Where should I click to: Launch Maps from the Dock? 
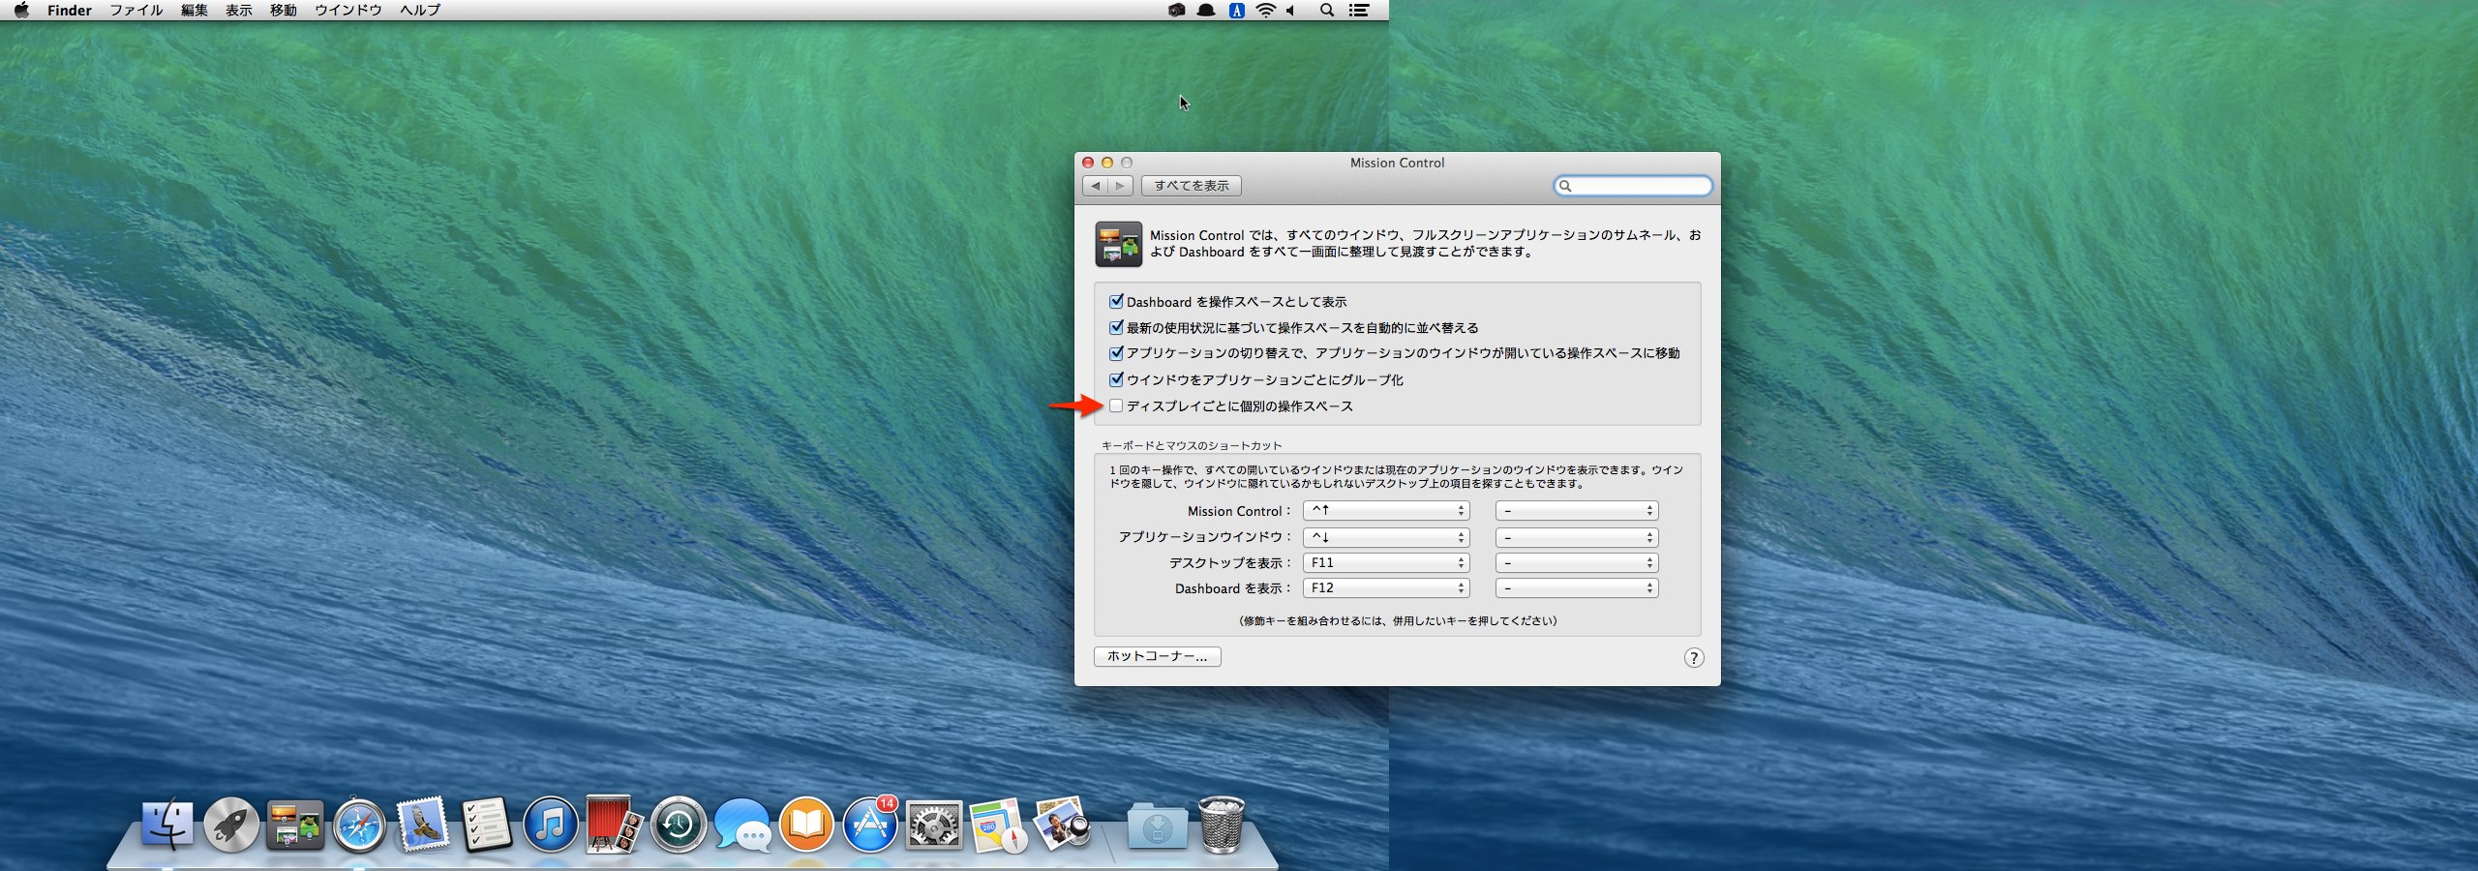(998, 826)
